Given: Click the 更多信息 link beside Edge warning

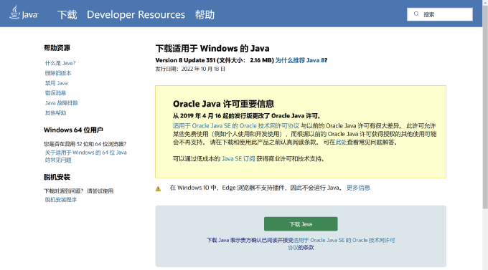Looking at the screenshot, I should (x=358, y=188).
